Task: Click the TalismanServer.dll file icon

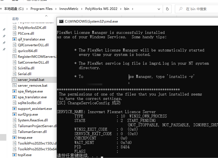Action: click(15, 132)
